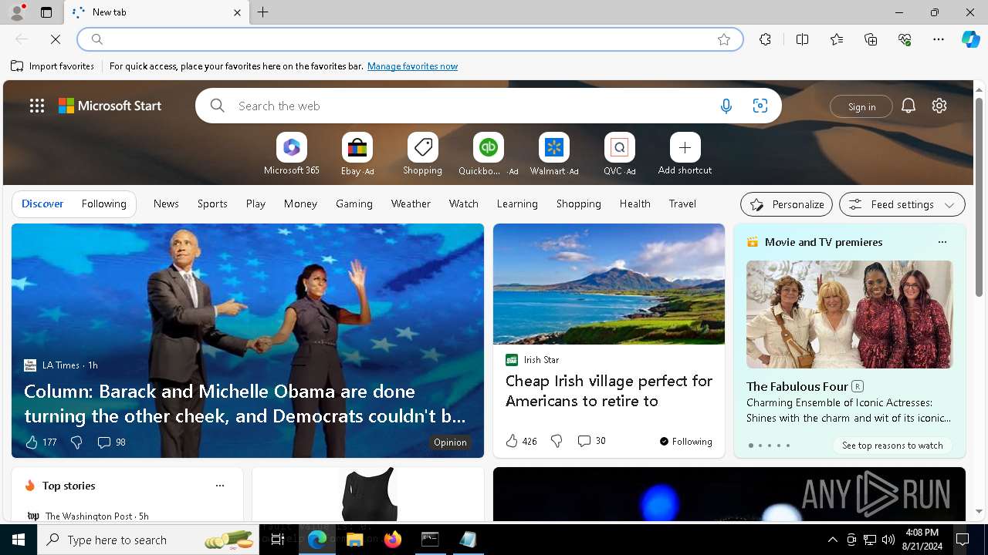The width and height of the screenshot is (988, 555).
Task: Open Windows Start menu
Action: coord(19,540)
